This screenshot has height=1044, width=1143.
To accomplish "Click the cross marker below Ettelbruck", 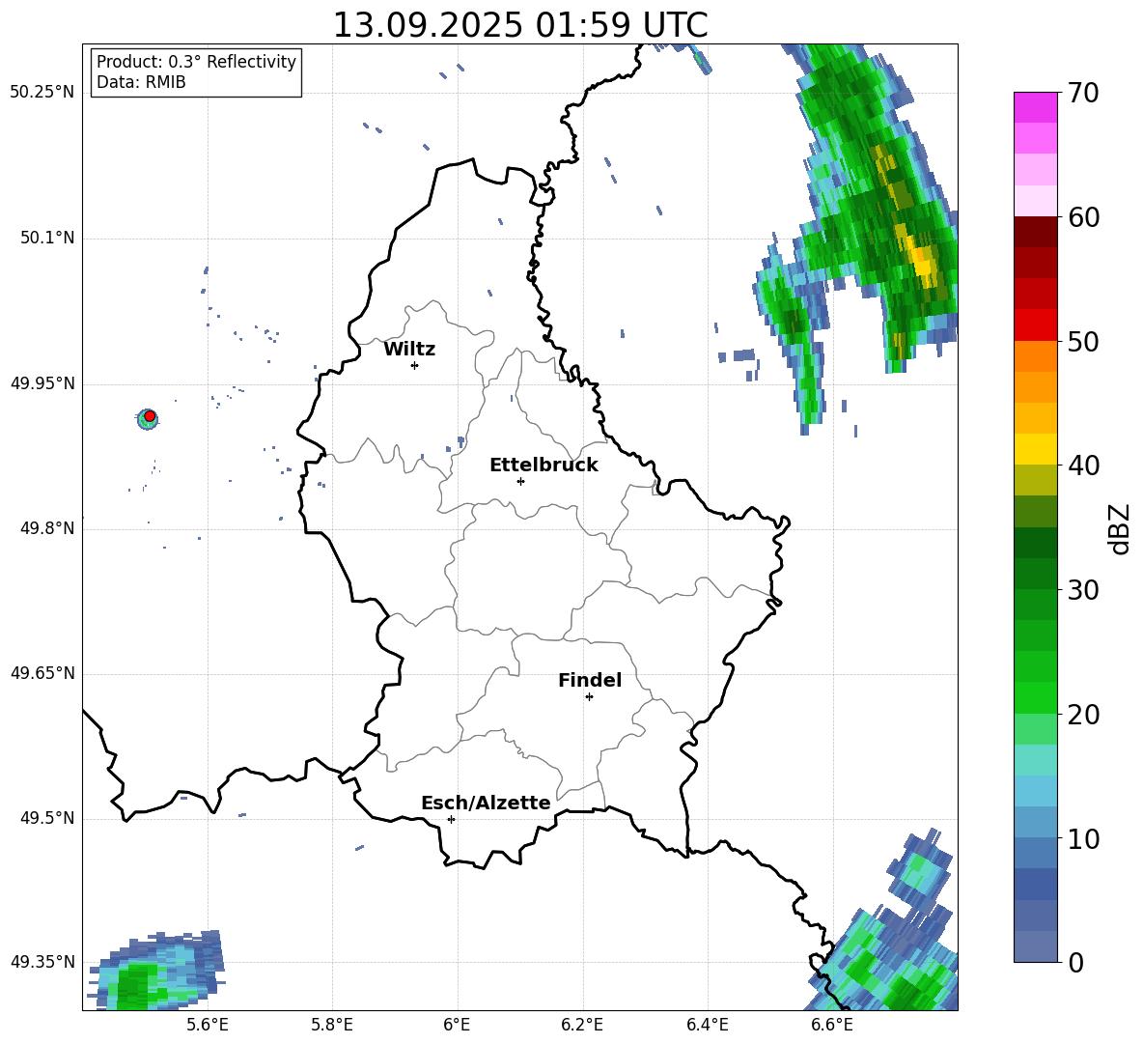I will (x=520, y=481).
